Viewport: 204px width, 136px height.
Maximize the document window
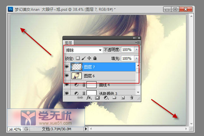(175, 9)
